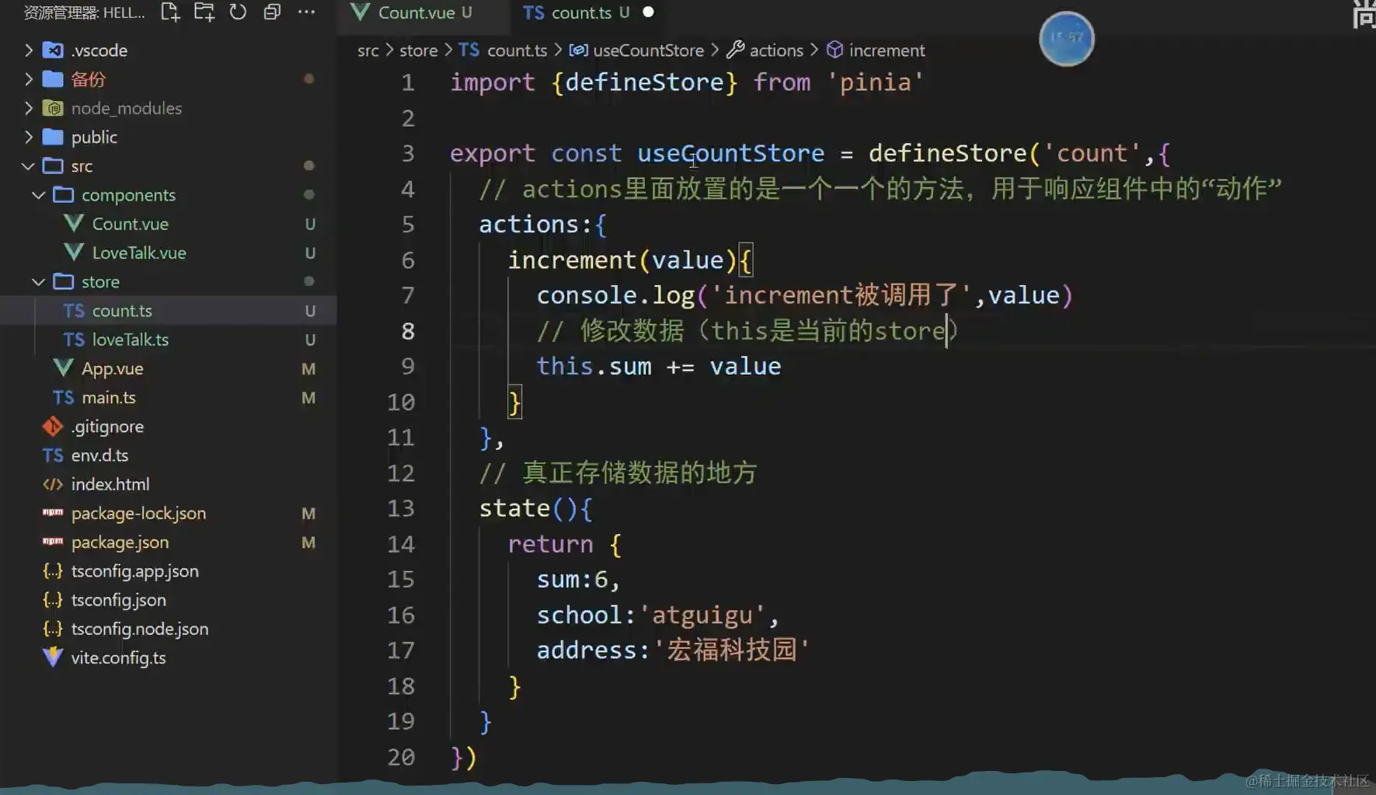Click the Vite icon beside vite.config.ts
Image resolution: width=1376 pixels, height=795 pixels.
[x=52, y=657]
